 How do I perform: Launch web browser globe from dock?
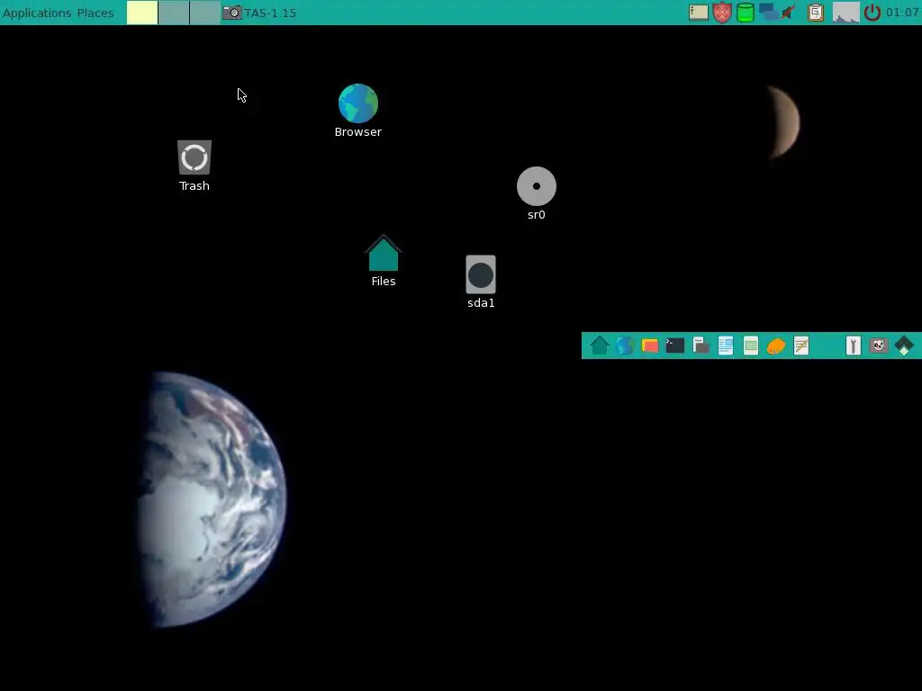tap(625, 345)
